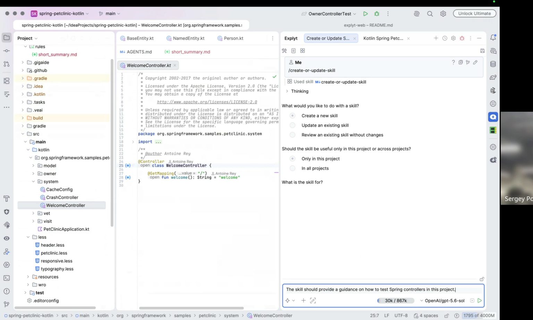The height and width of the screenshot is (320, 533).
Task: Click the editor horizontal scrollbar
Action: [191, 308]
